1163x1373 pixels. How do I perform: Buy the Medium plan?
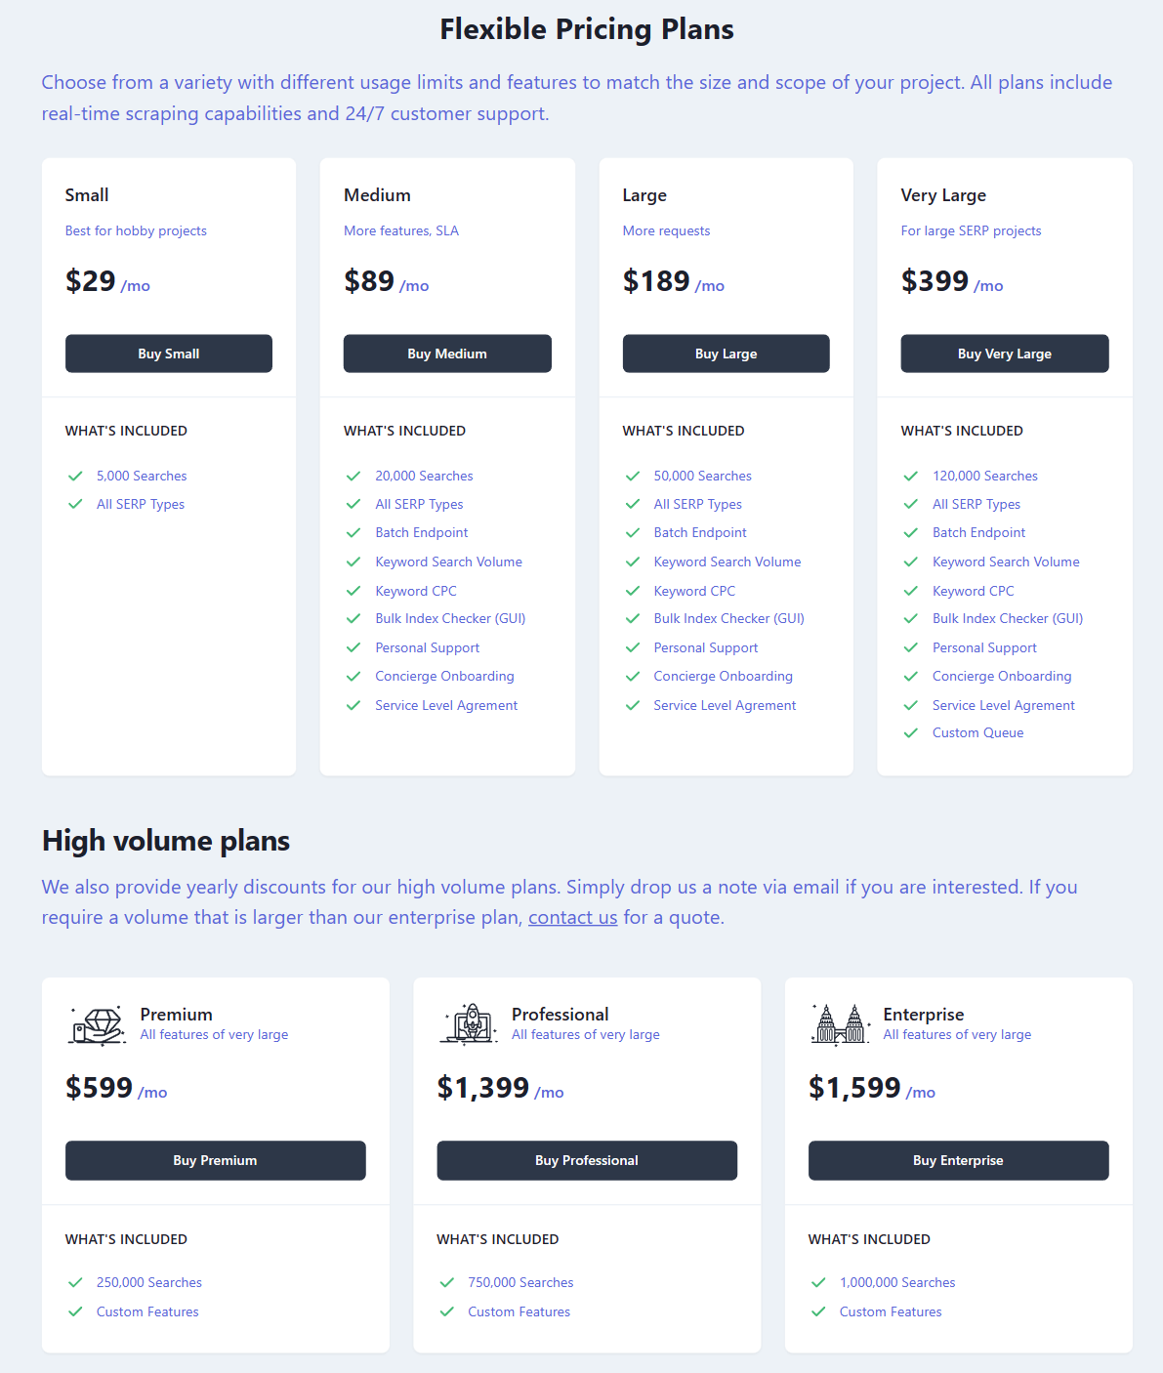447,354
